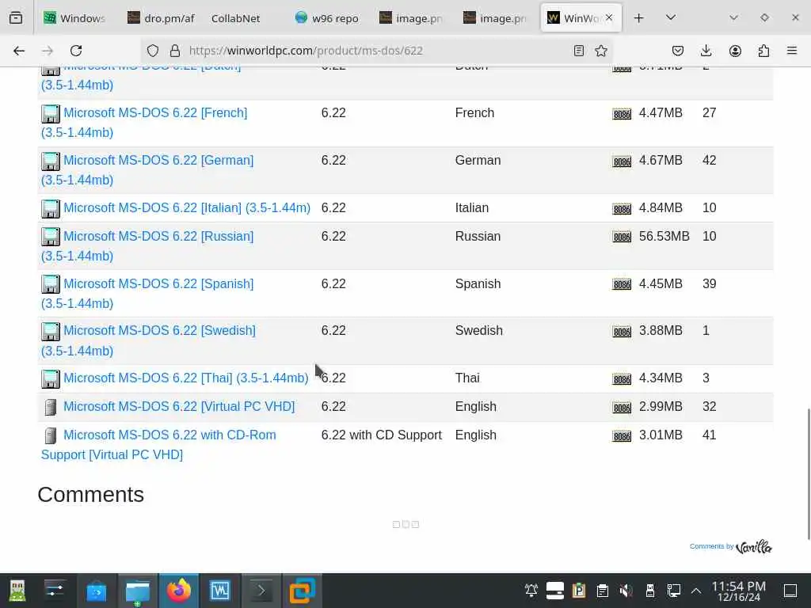This screenshot has height=608, width=811.
Task: Switch to Firefox in the taskbar
Action: pyautogui.click(x=179, y=591)
